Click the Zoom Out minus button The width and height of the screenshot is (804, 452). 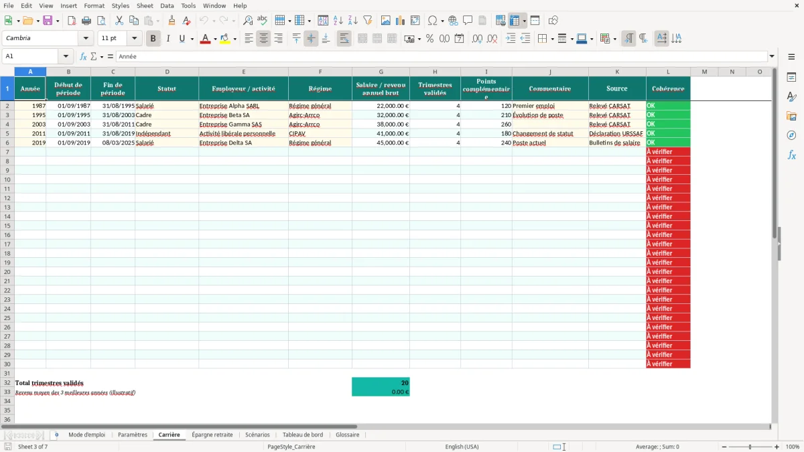coord(724,447)
